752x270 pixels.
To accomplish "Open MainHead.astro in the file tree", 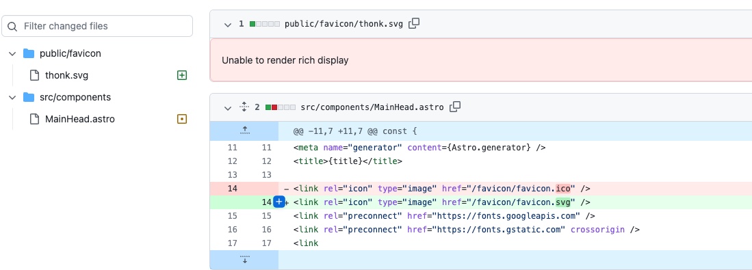I will point(79,119).
